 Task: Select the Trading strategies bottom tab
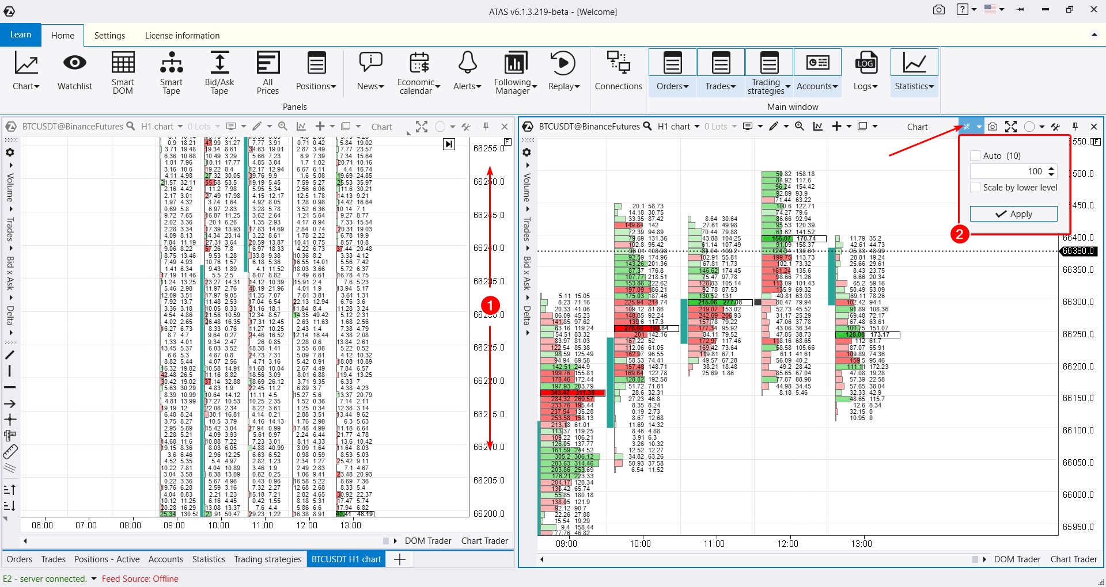[267, 559]
